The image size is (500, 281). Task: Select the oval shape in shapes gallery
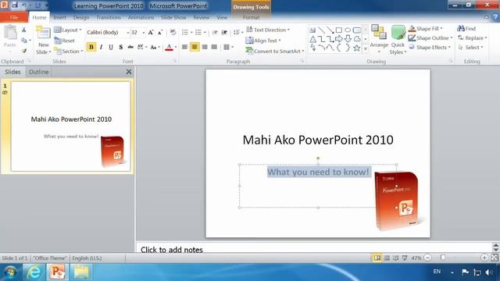click(x=348, y=30)
